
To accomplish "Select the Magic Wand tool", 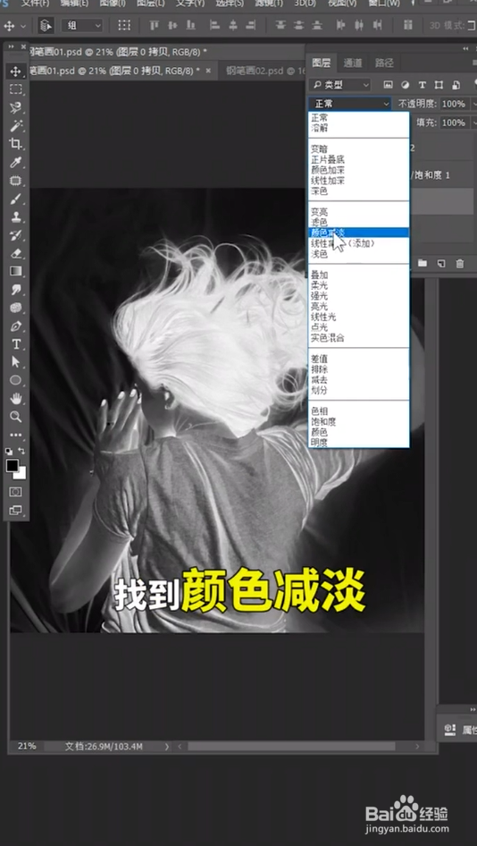I will point(15,126).
